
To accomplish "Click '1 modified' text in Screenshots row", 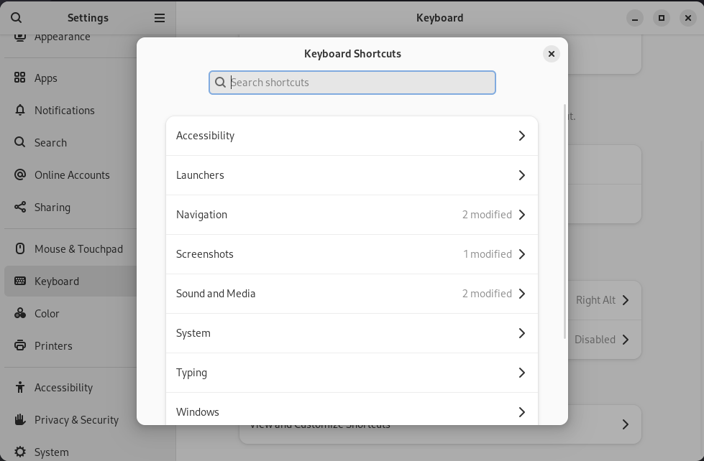I will 487,253.
